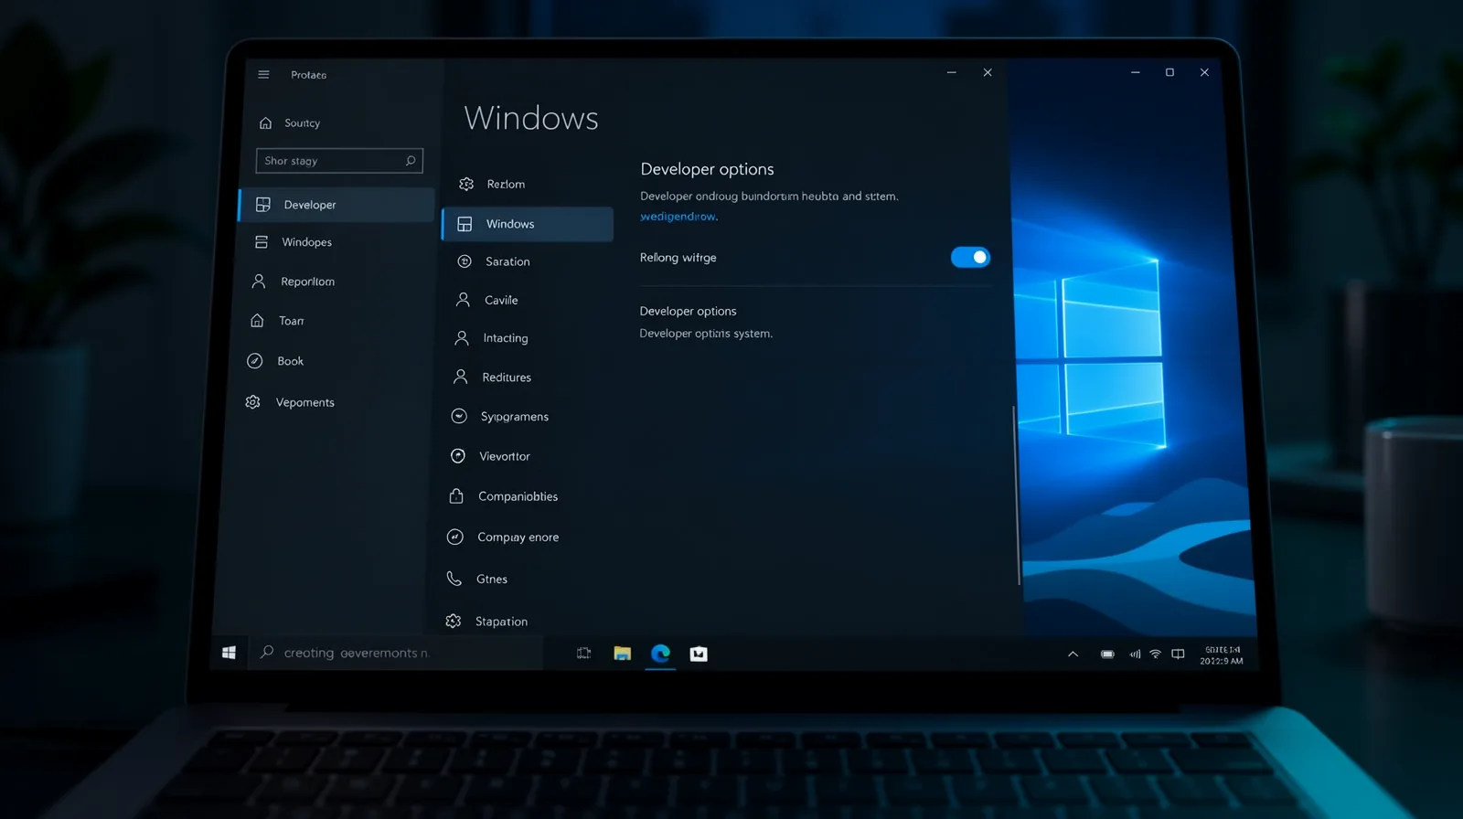
Task: Open the Windows Start button
Action: click(x=229, y=653)
